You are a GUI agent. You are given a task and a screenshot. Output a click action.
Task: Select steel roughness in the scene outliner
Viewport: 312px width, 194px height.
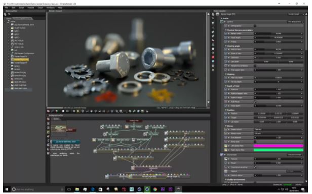pyautogui.click(x=20, y=85)
